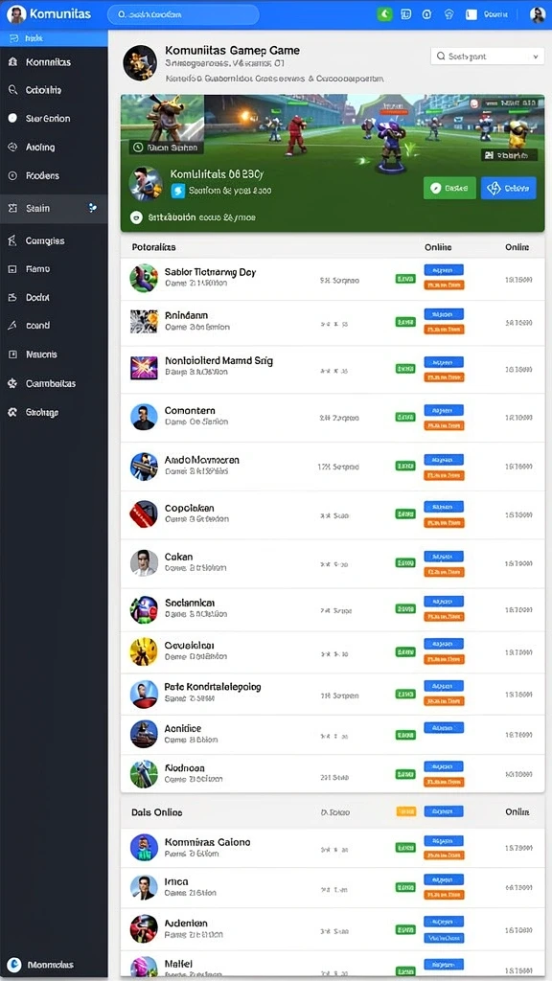The height and width of the screenshot is (981, 552).
Task: Open oond in the sidebar
Action: pyautogui.click(x=37, y=326)
